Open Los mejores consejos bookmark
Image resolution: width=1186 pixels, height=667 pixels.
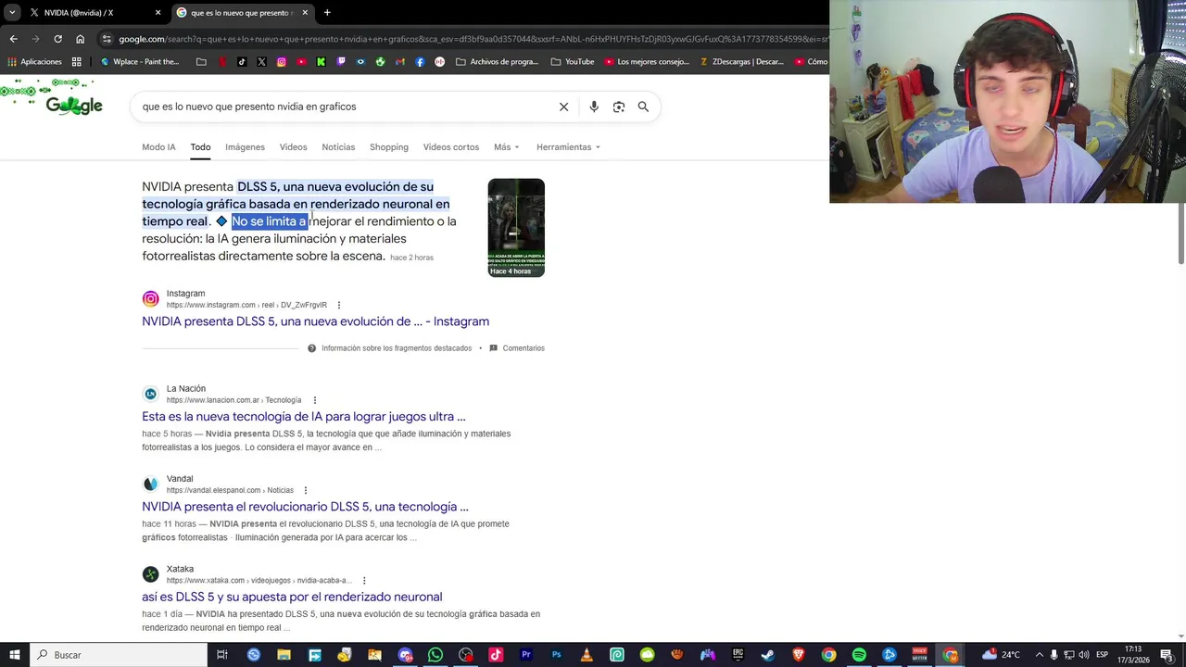coord(647,62)
